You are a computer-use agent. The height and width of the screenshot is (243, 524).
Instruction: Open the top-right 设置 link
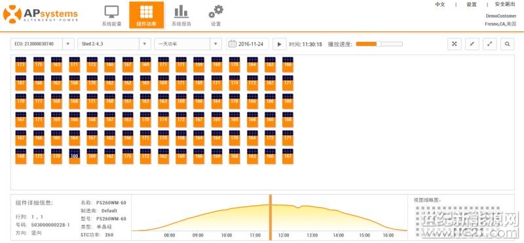[472, 5]
